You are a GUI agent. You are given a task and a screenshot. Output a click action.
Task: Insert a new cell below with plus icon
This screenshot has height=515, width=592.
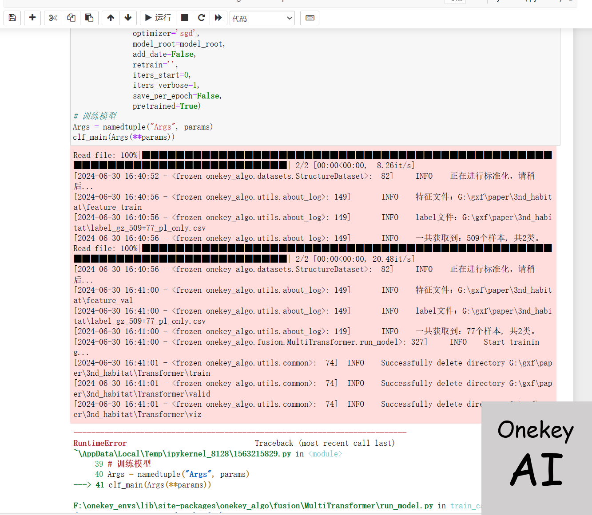tap(32, 18)
